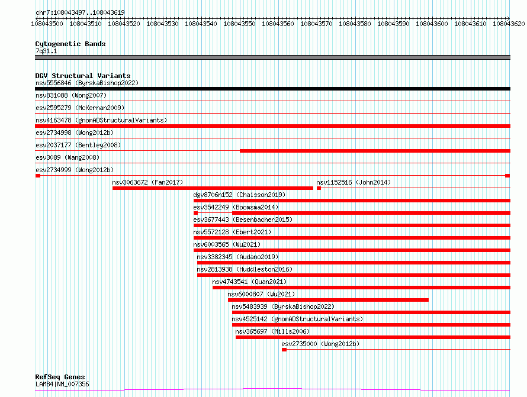Open variant nsv3382345 (Audano2019)
The width and height of the screenshot is (527, 397).
click(x=237, y=257)
